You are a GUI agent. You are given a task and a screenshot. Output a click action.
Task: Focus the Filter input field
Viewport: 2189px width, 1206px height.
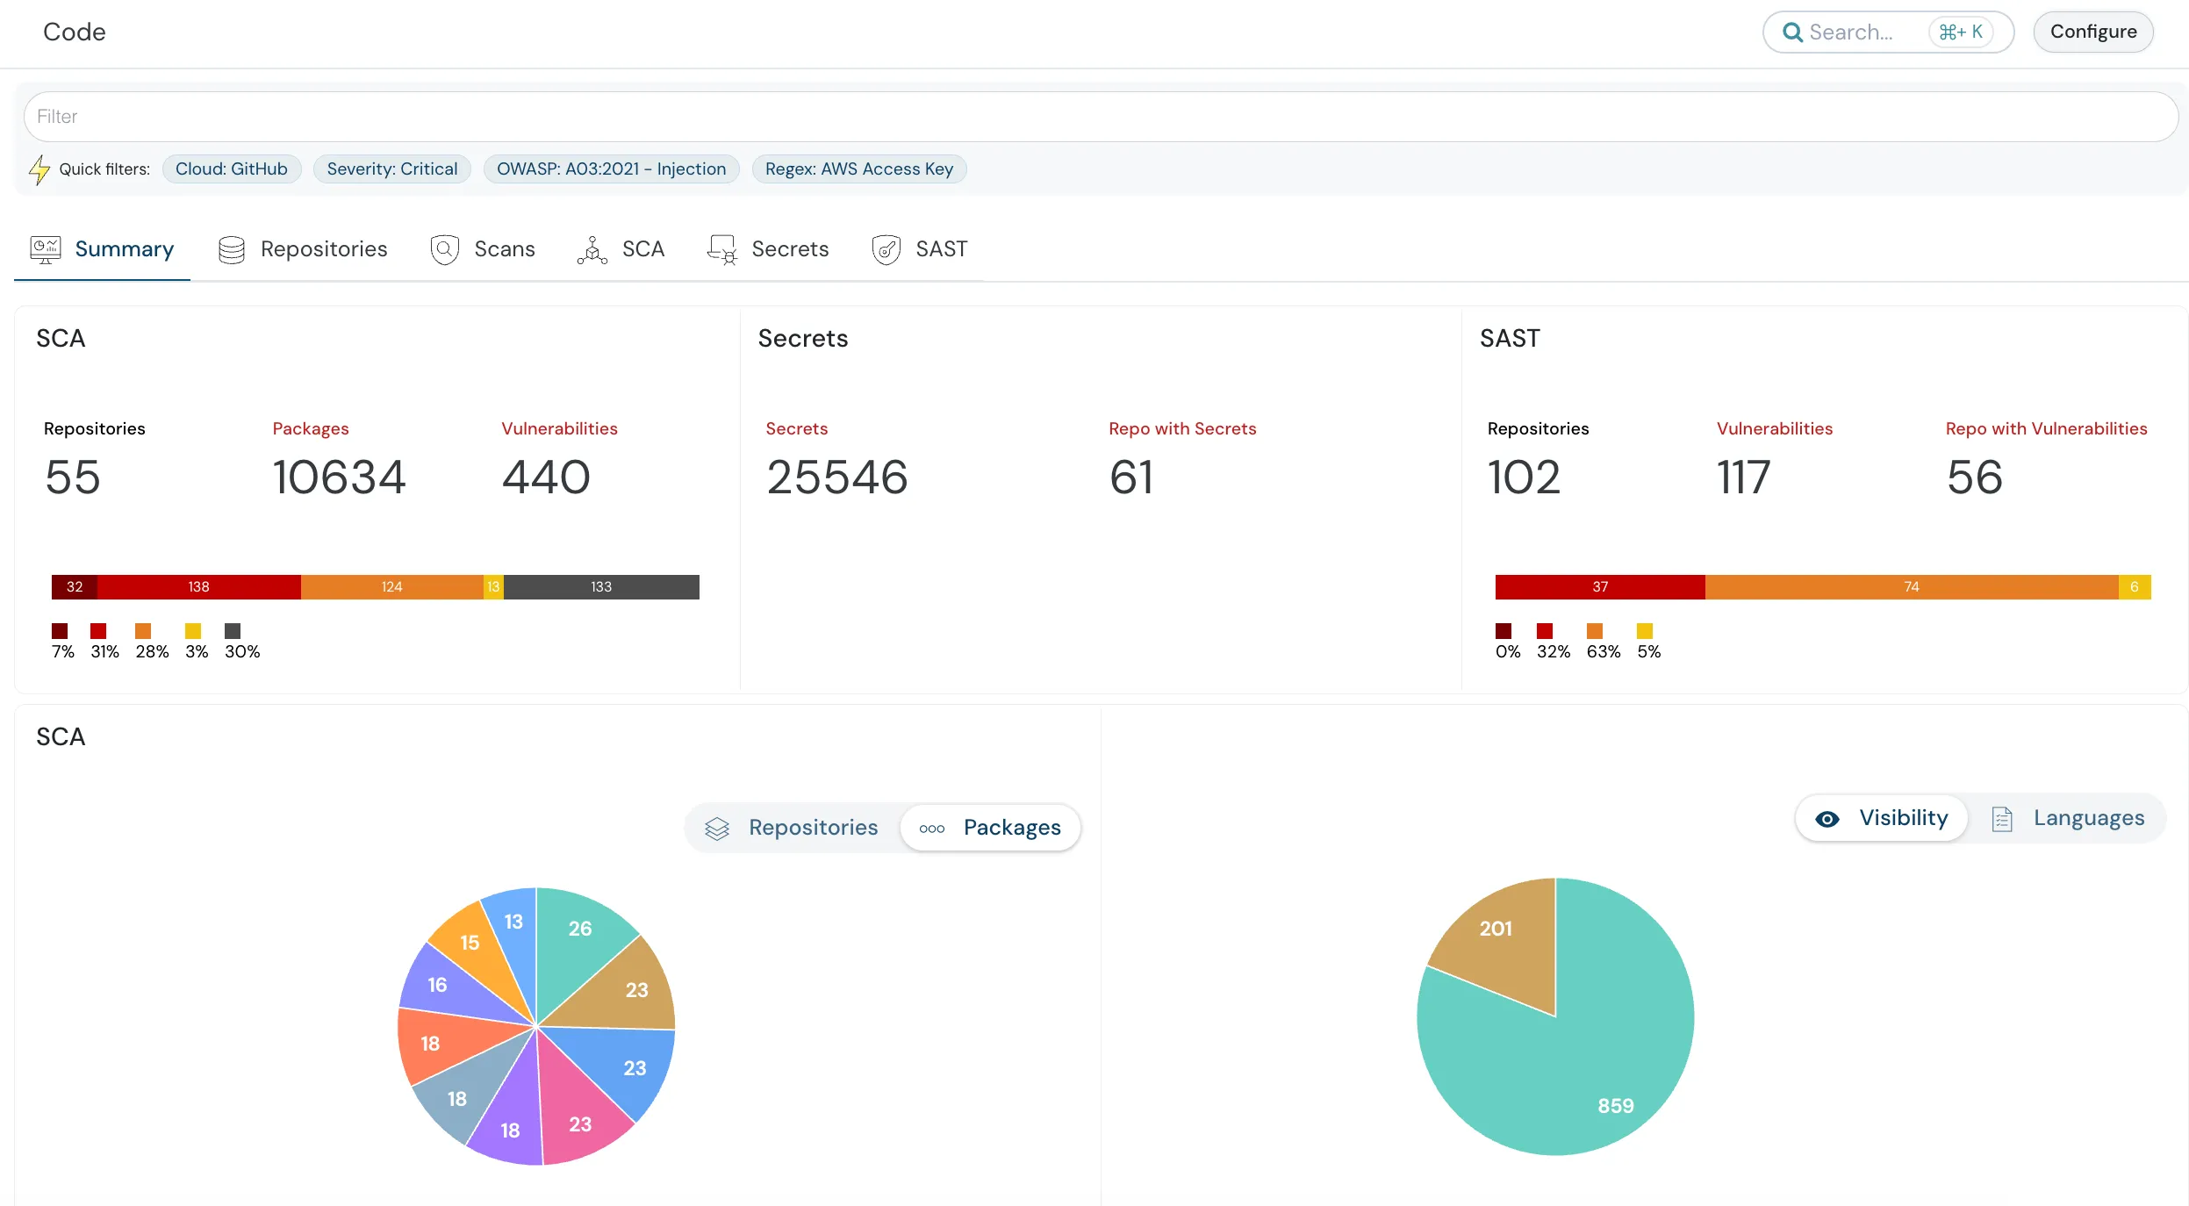tap(1101, 117)
